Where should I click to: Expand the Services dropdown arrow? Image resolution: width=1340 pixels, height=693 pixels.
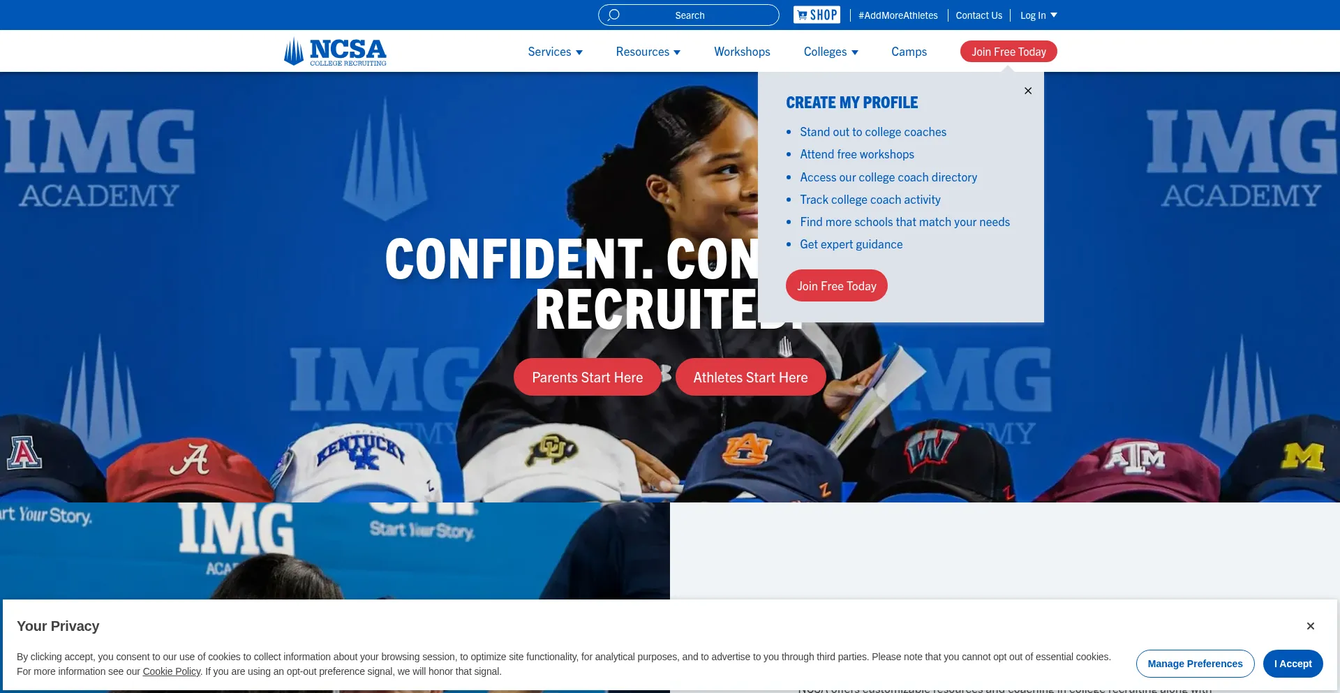[x=579, y=52]
